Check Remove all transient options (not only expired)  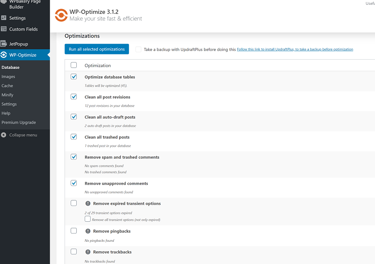[x=88, y=219]
